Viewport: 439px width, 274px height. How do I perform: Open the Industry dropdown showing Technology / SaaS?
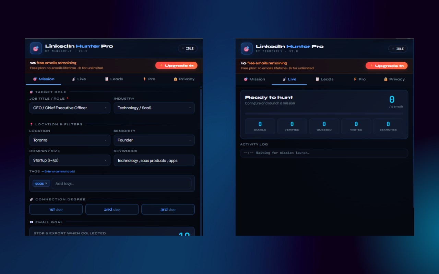pyautogui.click(x=154, y=108)
